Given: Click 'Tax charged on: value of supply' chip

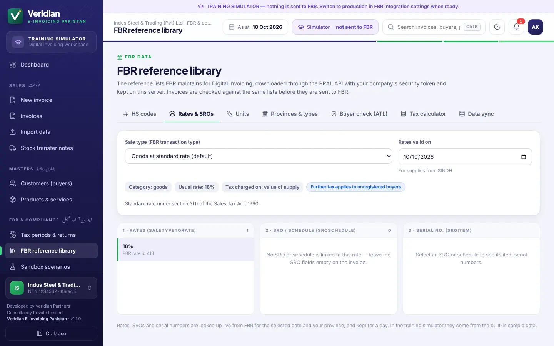Looking at the screenshot, I should [x=262, y=187].
